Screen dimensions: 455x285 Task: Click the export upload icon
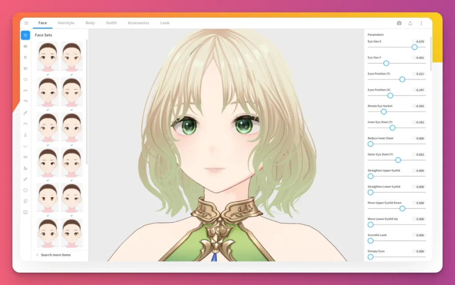[x=410, y=23]
